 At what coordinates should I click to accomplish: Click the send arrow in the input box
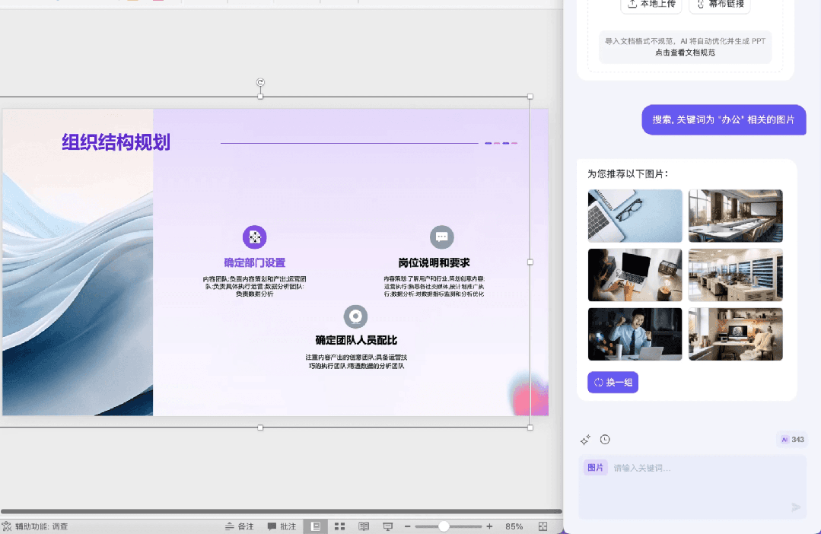tap(795, 508)
